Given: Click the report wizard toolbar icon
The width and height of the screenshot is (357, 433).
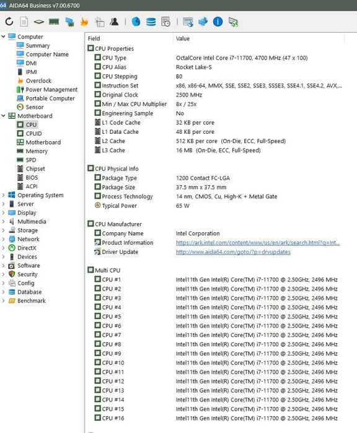Looking at the screenshot, I should tap(99, 22).
